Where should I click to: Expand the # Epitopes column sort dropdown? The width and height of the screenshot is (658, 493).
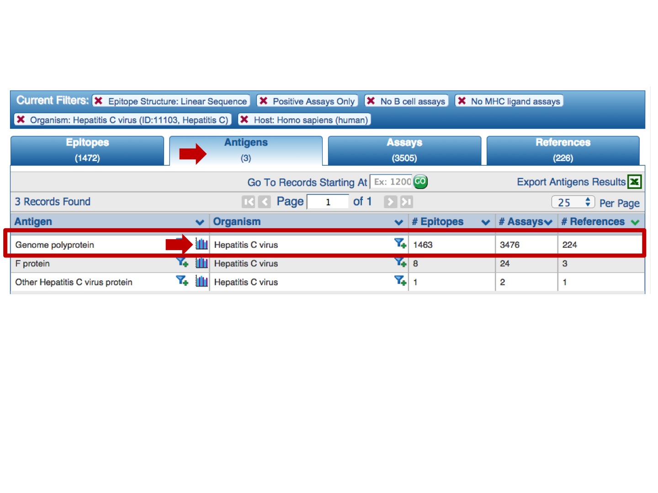485,222
